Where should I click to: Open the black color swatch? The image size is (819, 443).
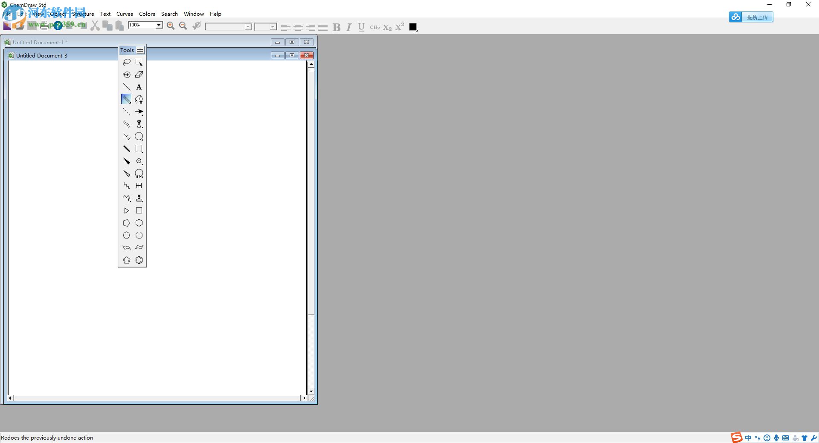coord(413,27)
